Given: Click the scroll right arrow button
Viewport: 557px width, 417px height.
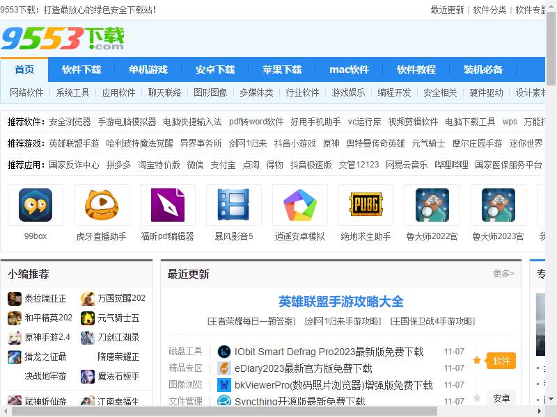Looking at the screenshot, I should point(540,411).
